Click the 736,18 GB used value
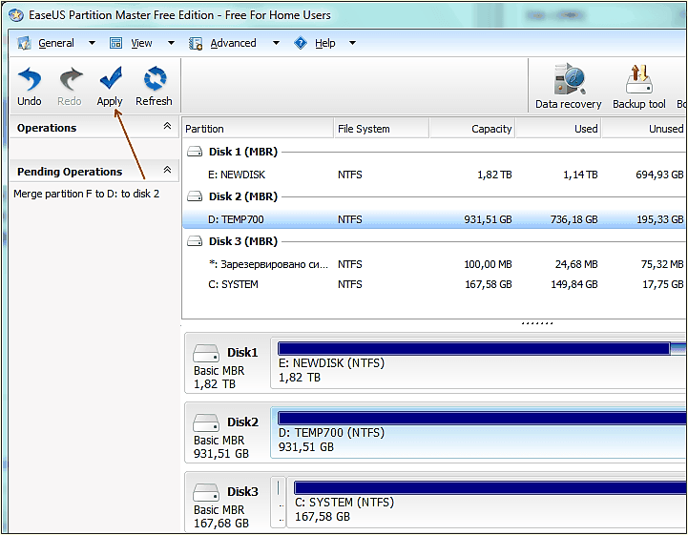The height and width of the screenshot is (535, 688). [x=573, y=219]
